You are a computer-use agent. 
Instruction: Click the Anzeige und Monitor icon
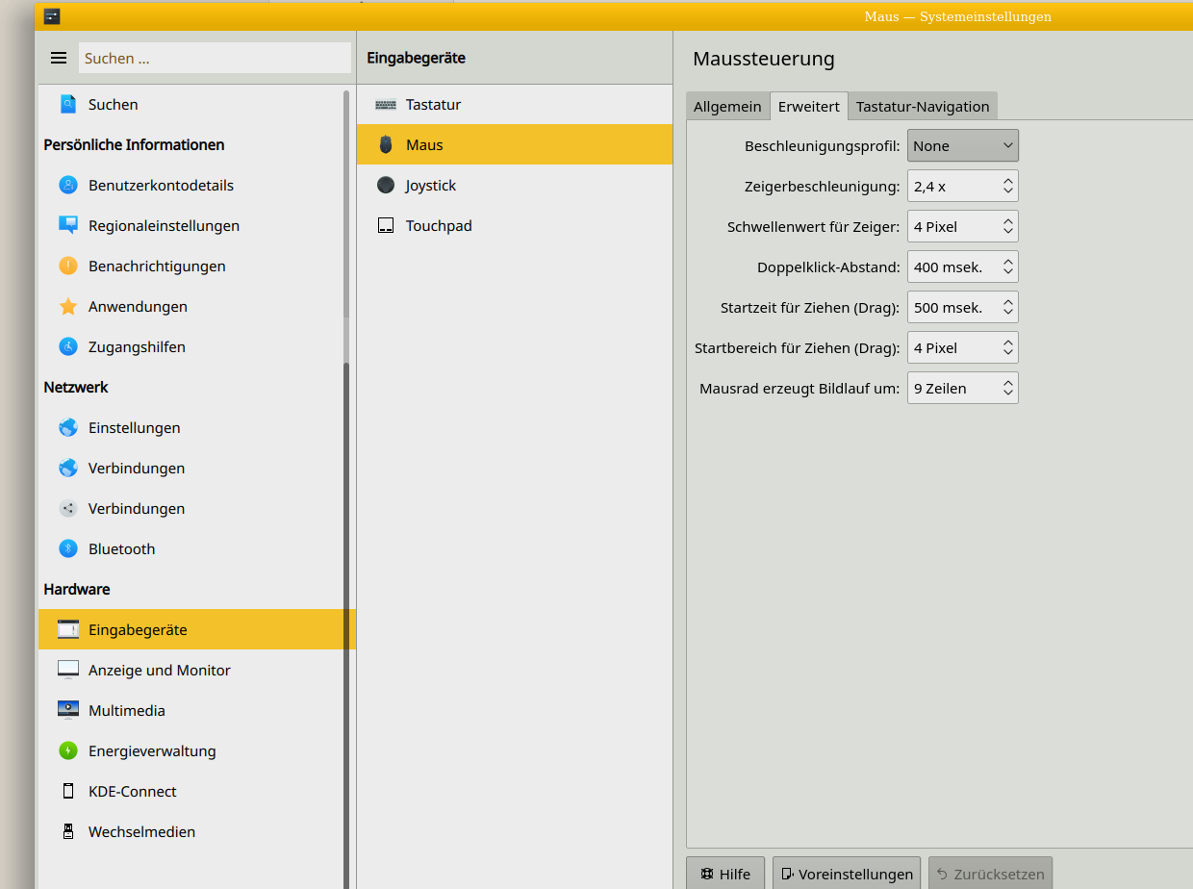(67, 670)
